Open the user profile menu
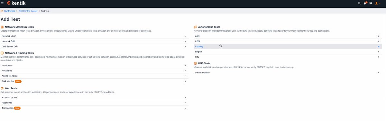 [377, 3]
